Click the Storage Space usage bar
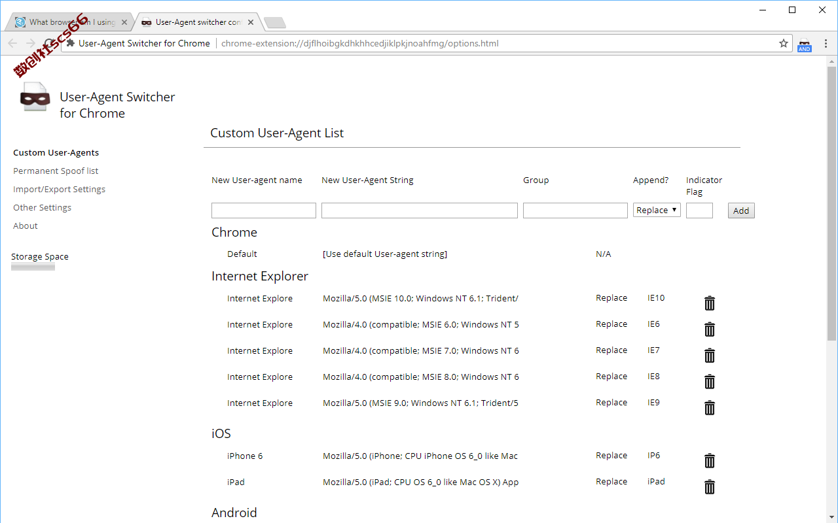The width and height of the screenshot is (838, 523). coord(33,267)
